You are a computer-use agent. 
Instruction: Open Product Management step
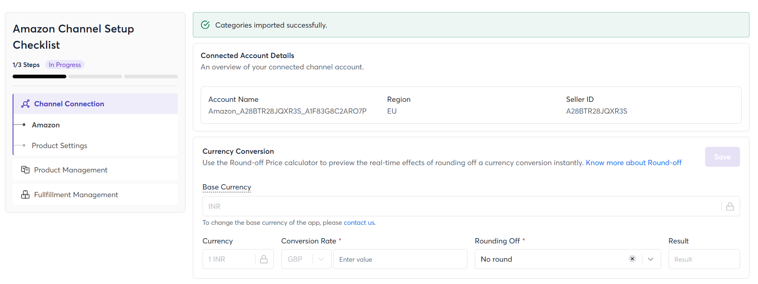pos(71,170)
